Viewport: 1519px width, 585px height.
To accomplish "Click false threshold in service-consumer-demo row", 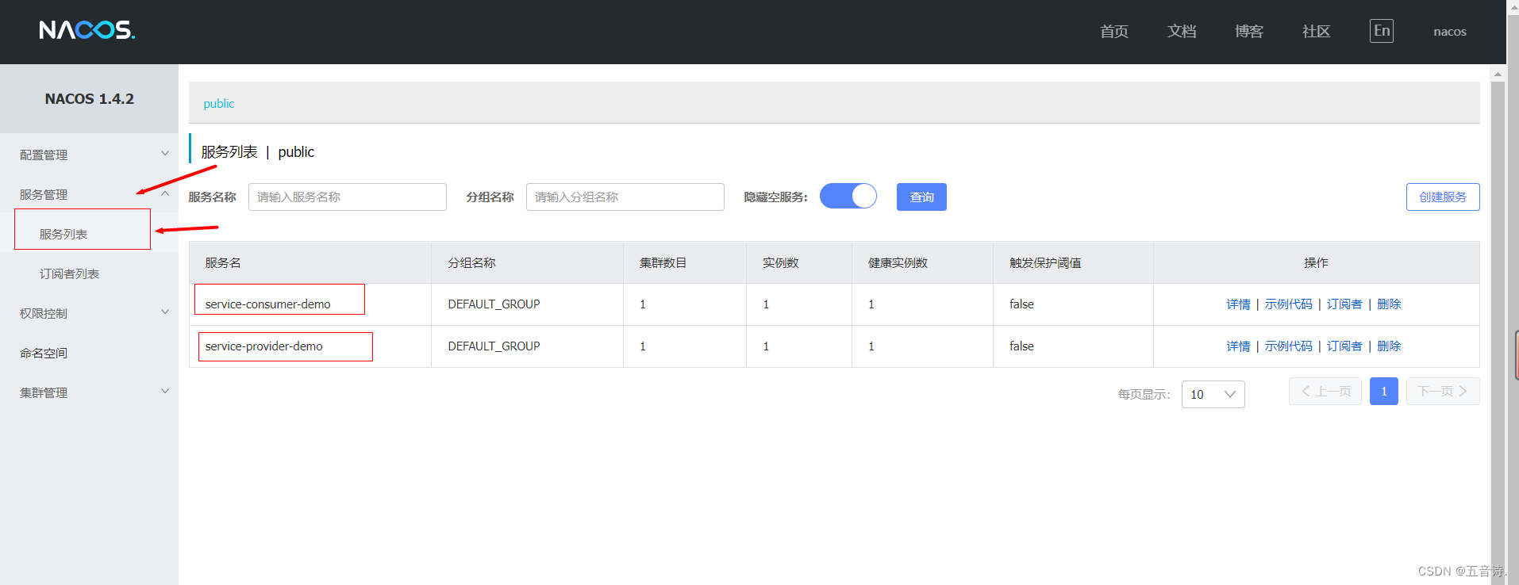I will [x=1021, y=304].
